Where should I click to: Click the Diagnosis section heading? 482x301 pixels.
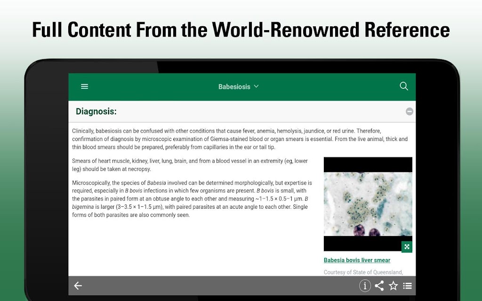(96, 111)
